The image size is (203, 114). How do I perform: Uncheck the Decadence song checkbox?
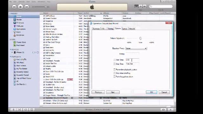(x=44, y=93)
